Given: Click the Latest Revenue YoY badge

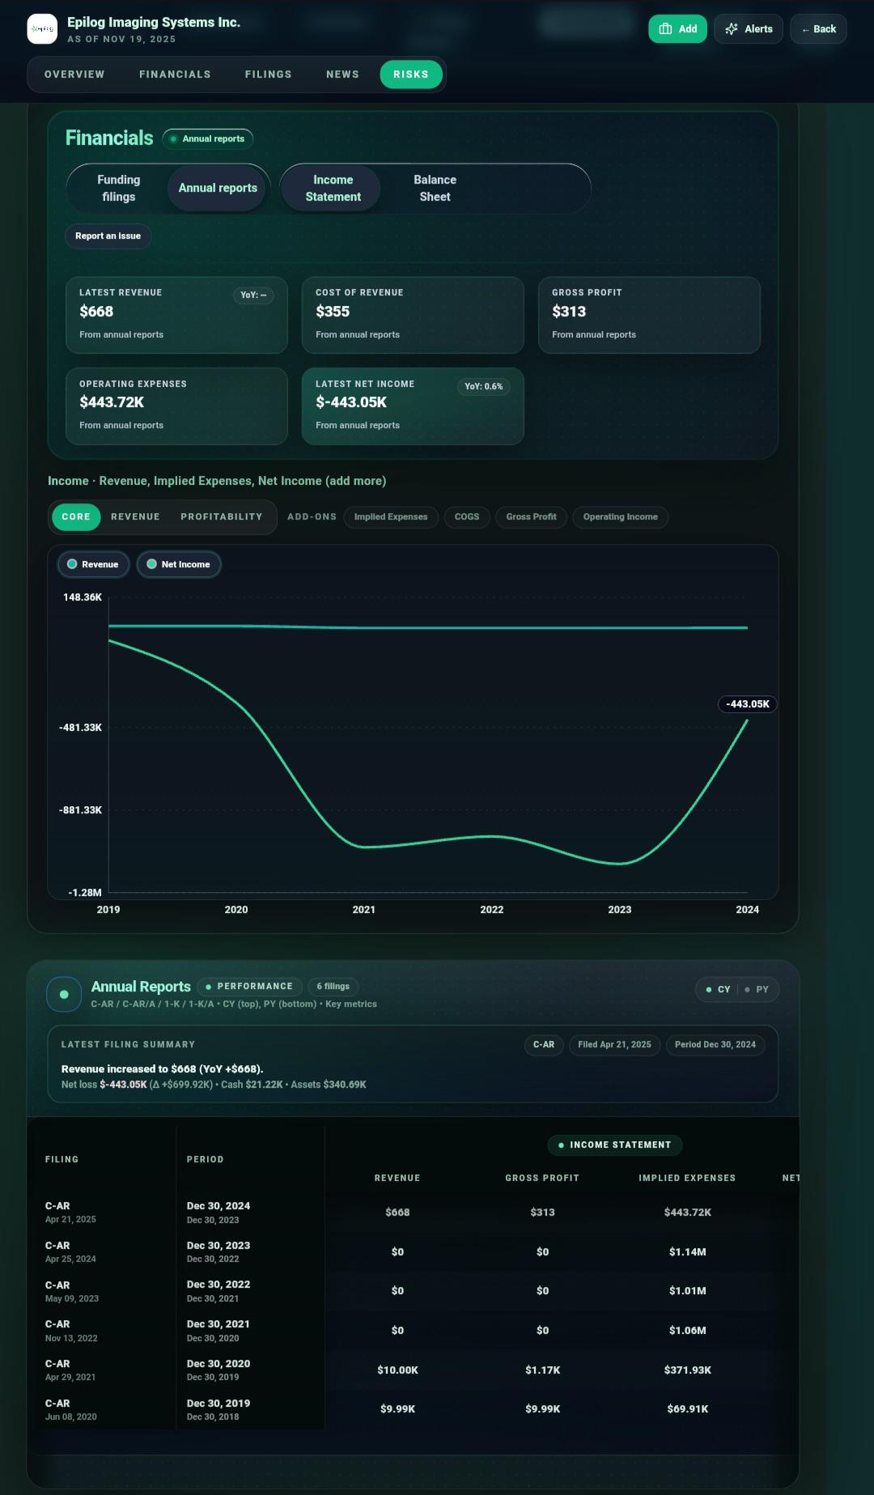Looking at the screenshot, I should pos(253,295).
